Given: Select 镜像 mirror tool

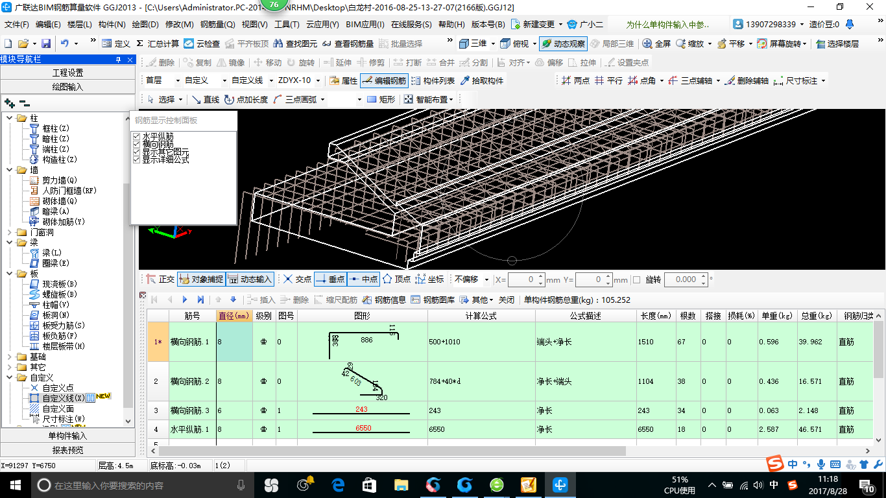Looking at the screenshot, I should pyautogui.click(x=231, y=62).
